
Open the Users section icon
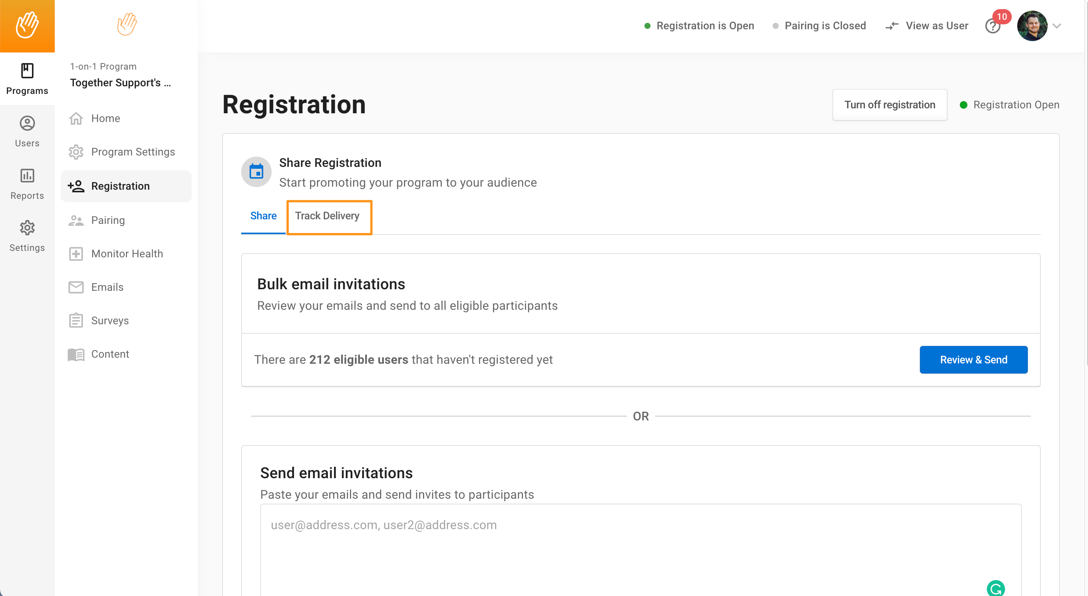coord(27,123)
